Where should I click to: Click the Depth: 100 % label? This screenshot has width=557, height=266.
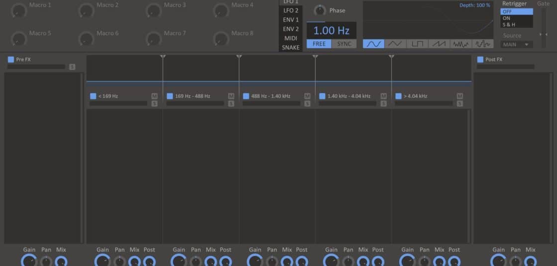click(474, 5)
